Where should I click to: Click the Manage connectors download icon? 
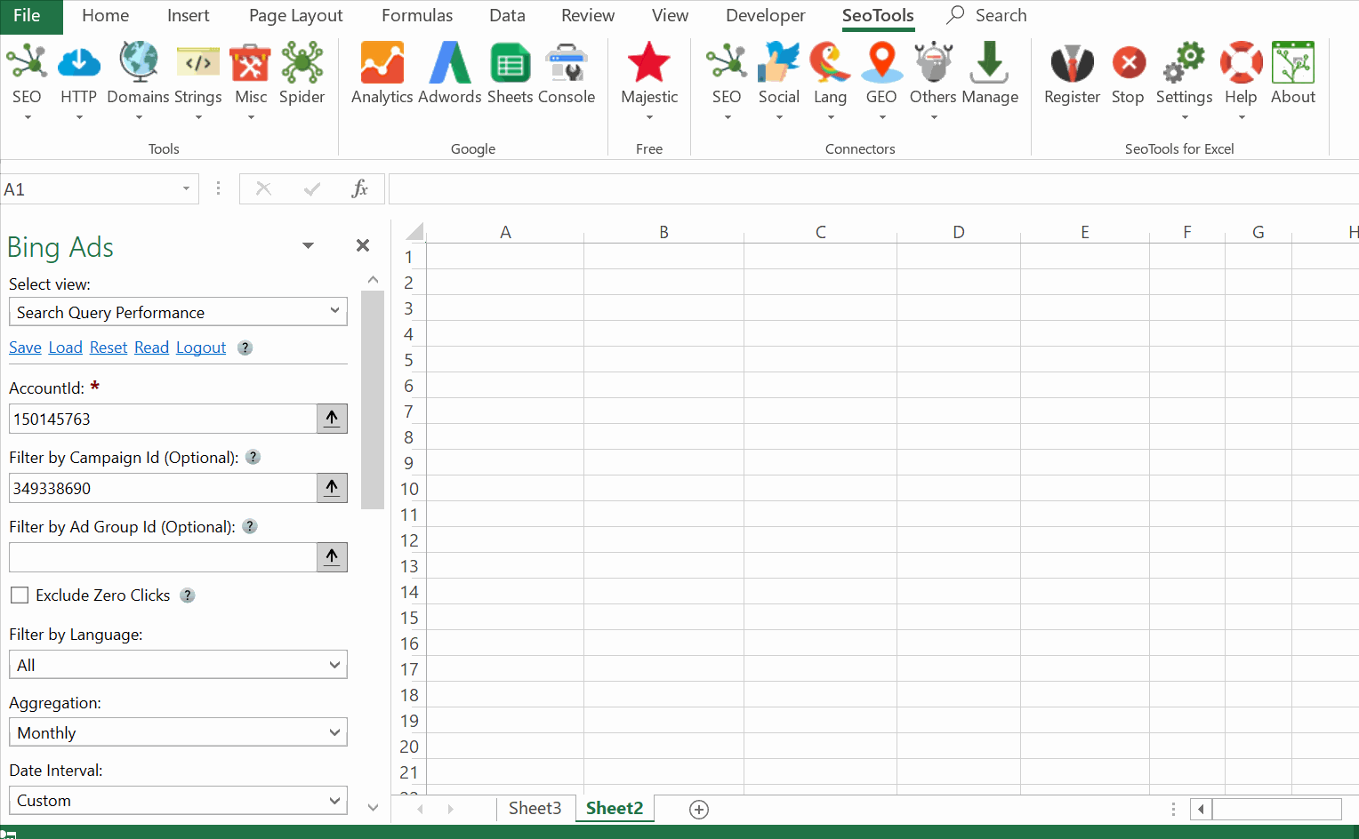pos(989,62)
